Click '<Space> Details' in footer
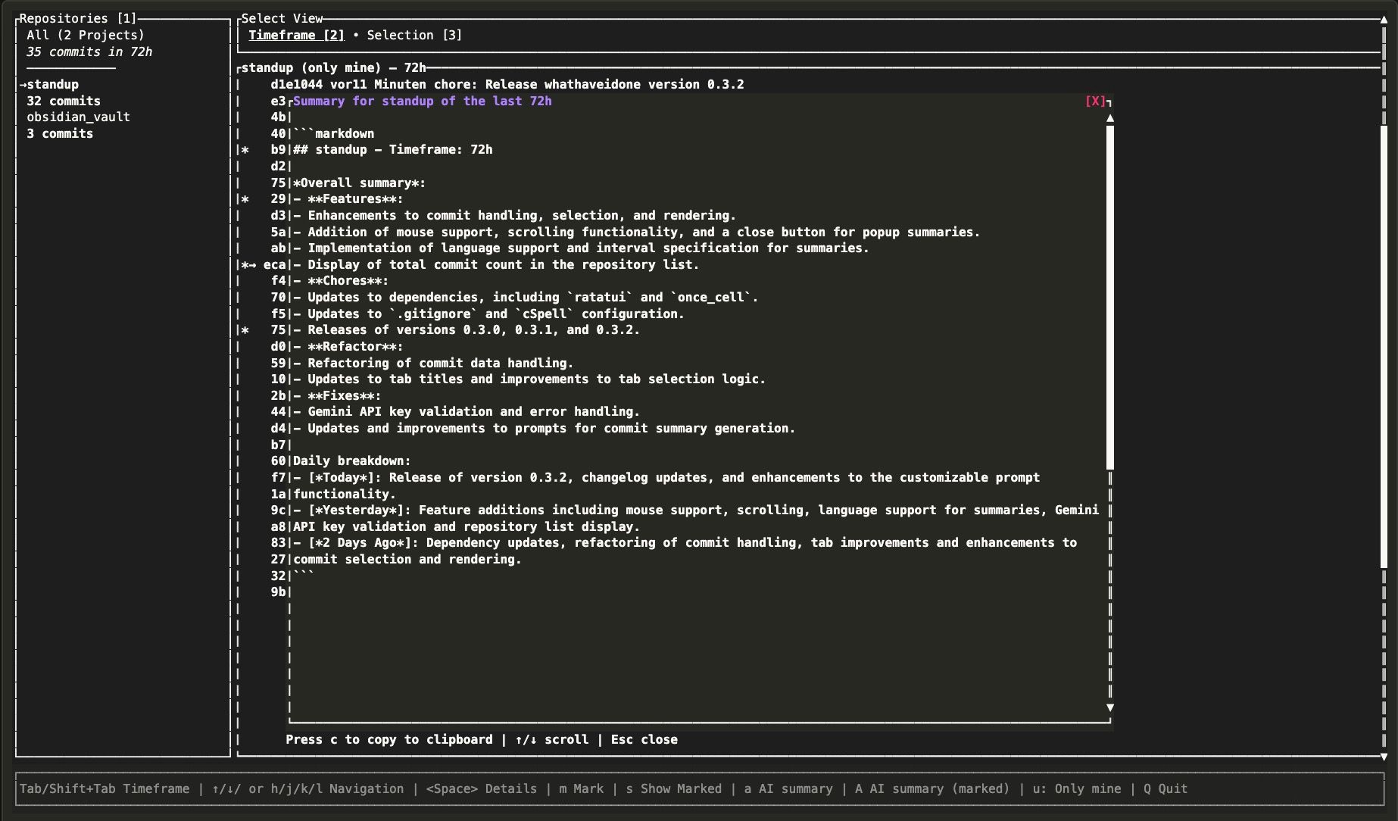This screenshot has width=1398, height=821. [x=482, y=788]
